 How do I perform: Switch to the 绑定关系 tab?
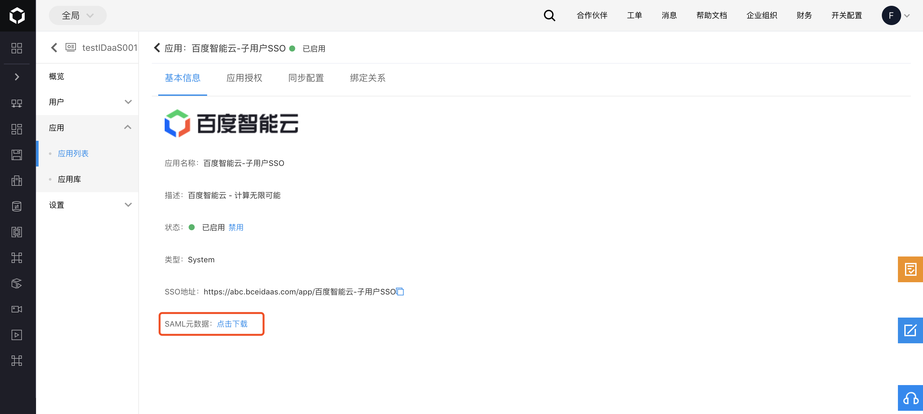click(x=368, y=78)
